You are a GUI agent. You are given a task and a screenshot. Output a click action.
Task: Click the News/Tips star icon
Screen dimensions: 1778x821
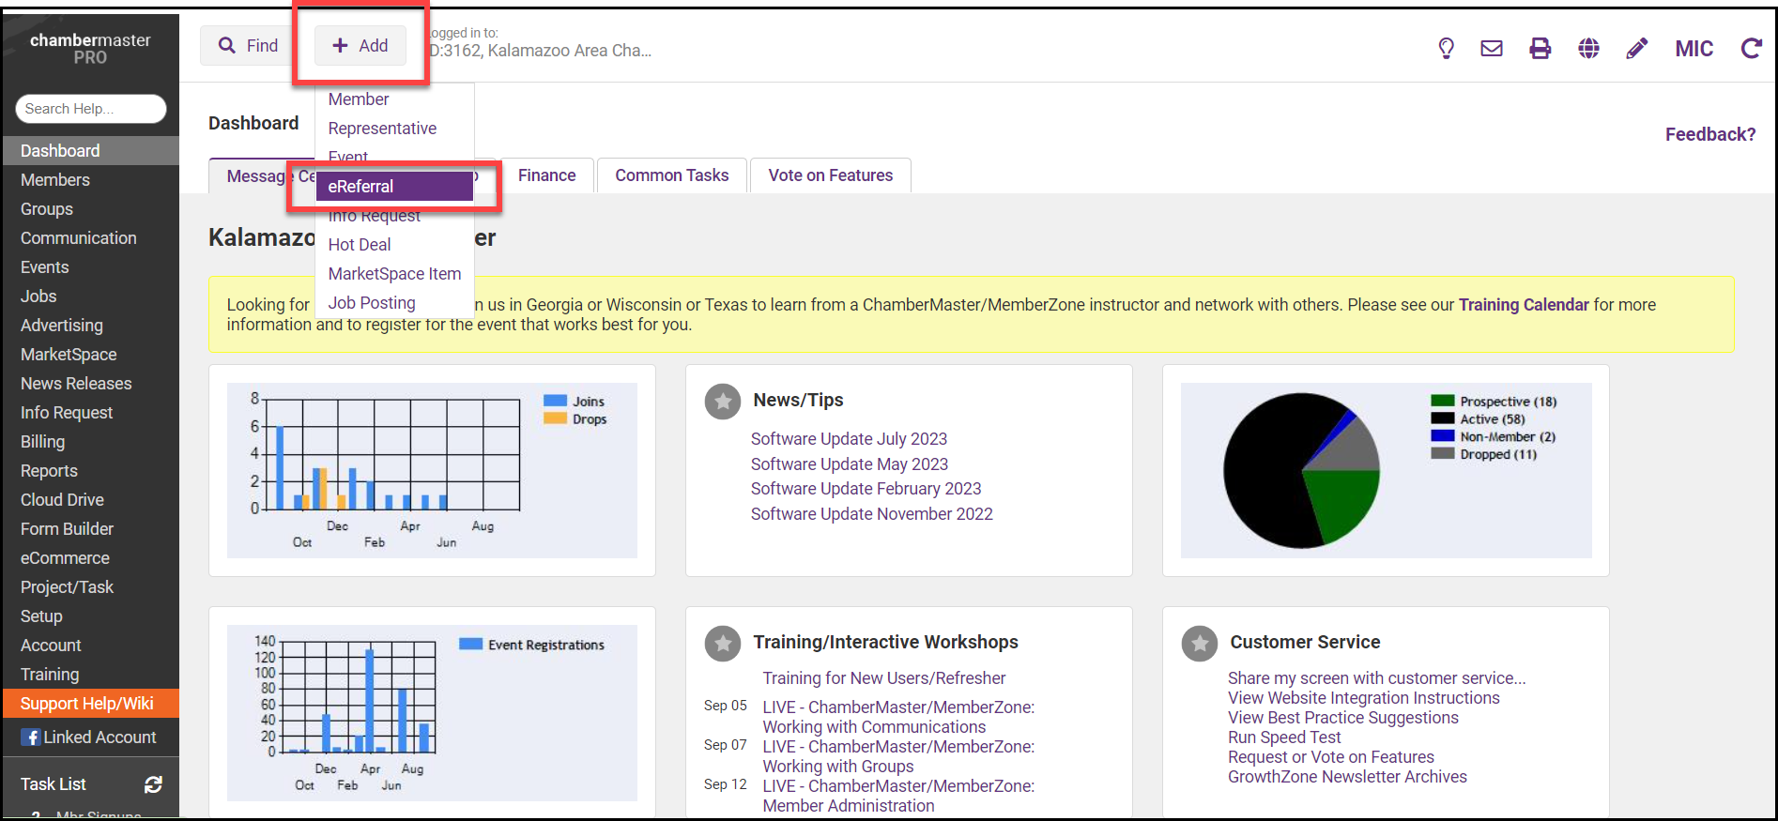pyautogui.click(x=723, y=402)
